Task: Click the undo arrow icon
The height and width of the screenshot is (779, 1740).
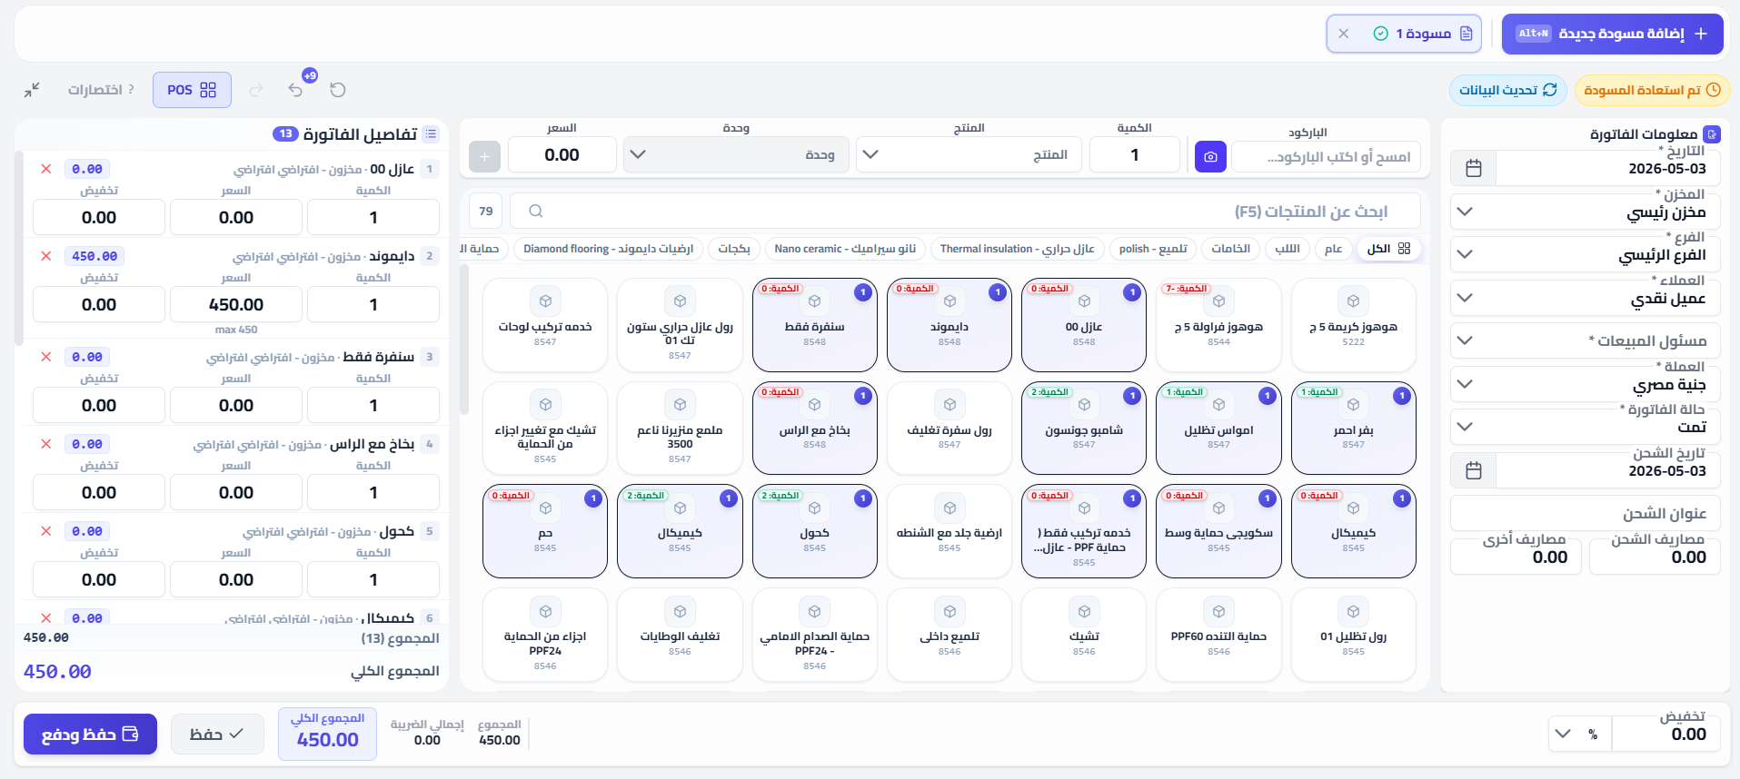Action: pyautogui.click(x=295, y=90)
